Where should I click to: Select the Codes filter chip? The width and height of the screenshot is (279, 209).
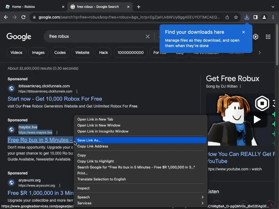[60, 53]
